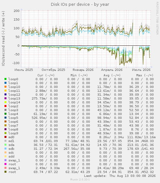Click the 'Min (-/+)' column header

coord(79,75)
